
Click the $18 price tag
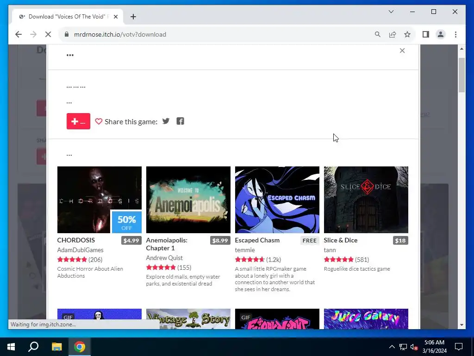pos(400,241)
